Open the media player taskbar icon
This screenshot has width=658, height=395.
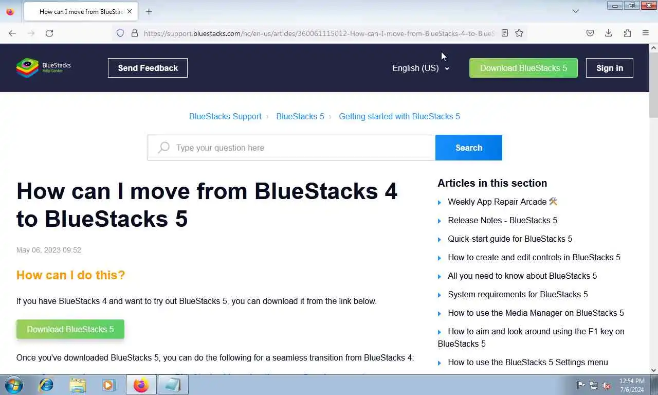click(108, 385)
